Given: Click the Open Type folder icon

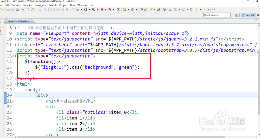Looking at the screenshot, I should pyautogui.click(x=141, y=10).
